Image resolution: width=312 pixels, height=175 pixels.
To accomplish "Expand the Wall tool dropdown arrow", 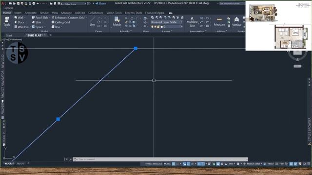I will coord(25,17).
